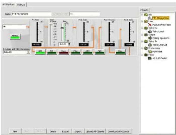Toggle the phantom power button
The image size is (176, 135).
(15, 37)
